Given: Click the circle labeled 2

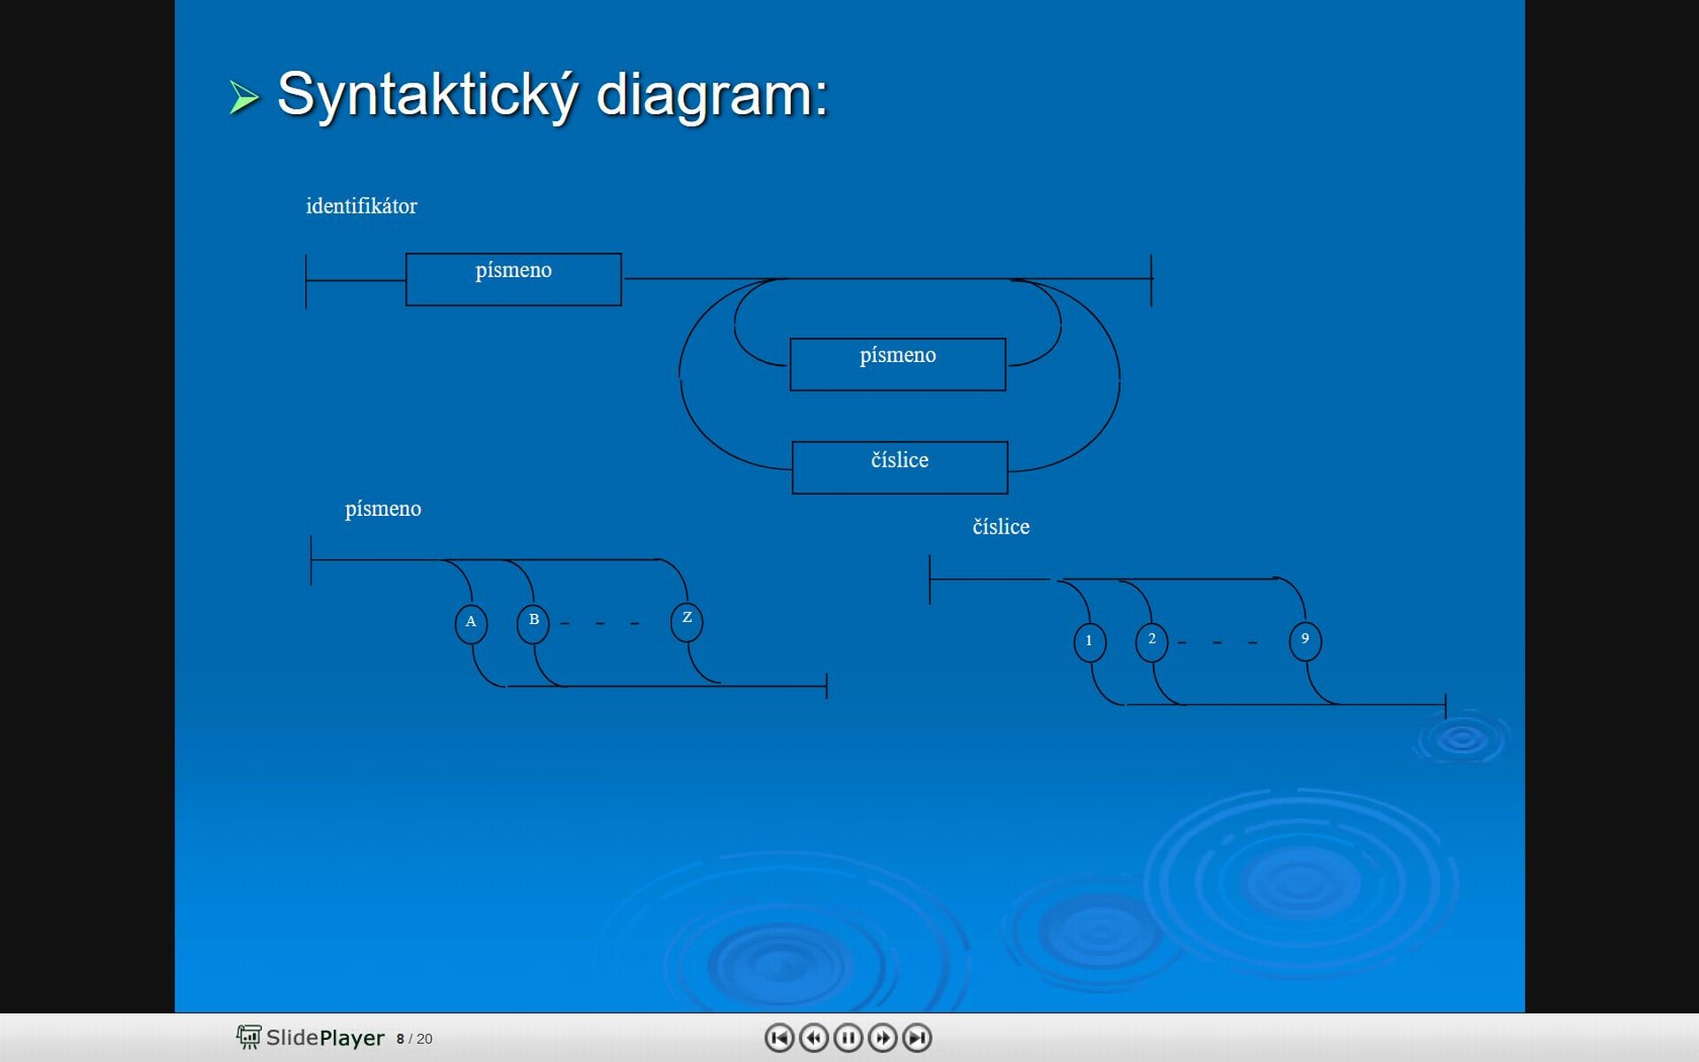Looking at the screenshot, I should 1151,642.
